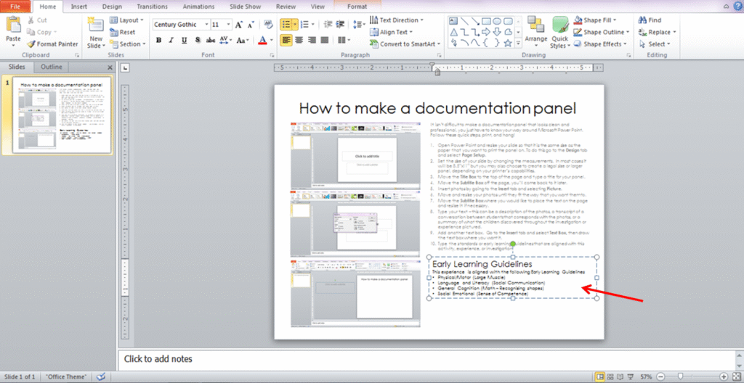Expand the Shape Outline menu

tap(602, 32)
